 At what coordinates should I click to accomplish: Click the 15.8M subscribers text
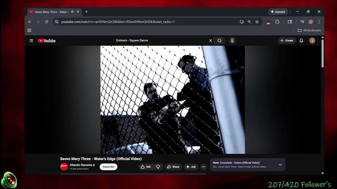79,169
